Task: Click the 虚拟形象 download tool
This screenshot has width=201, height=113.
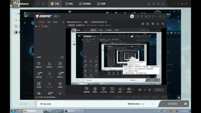Action: point(49,85)
